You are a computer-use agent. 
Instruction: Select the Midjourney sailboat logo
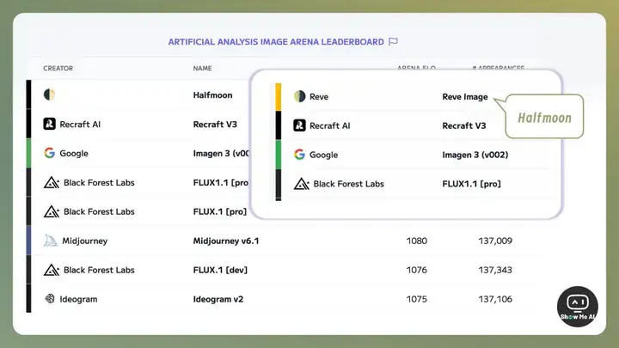click(50, 241)
